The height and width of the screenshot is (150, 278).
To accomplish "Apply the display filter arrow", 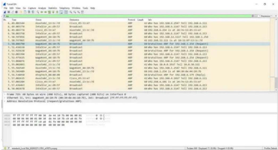I will 256,16.
